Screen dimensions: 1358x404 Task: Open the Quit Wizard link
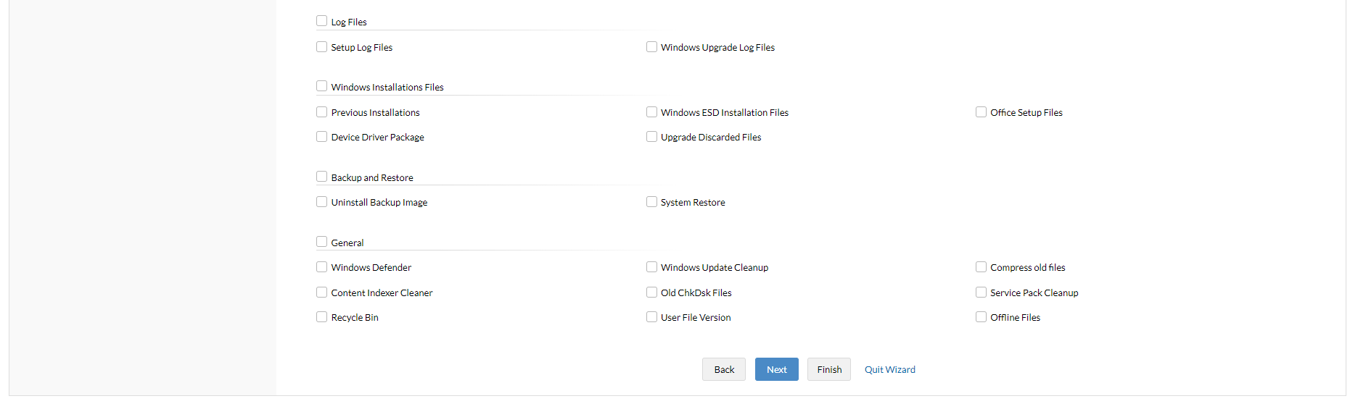coord(889,369)
